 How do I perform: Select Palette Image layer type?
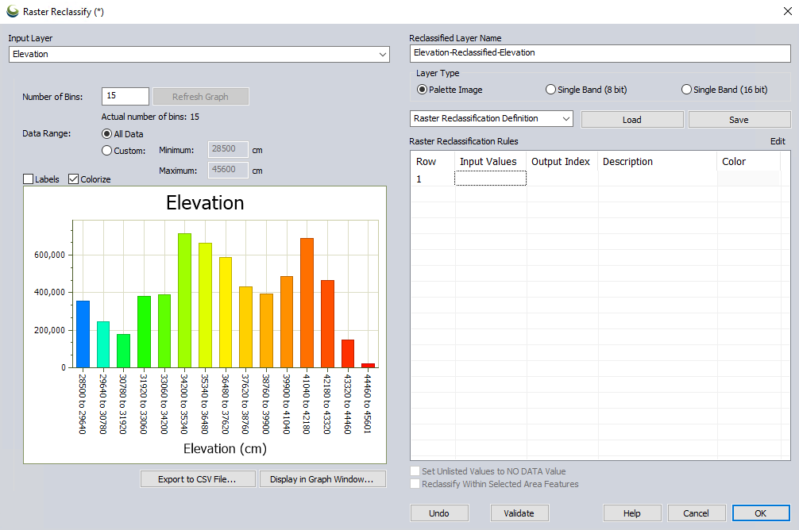coord(423,90)
